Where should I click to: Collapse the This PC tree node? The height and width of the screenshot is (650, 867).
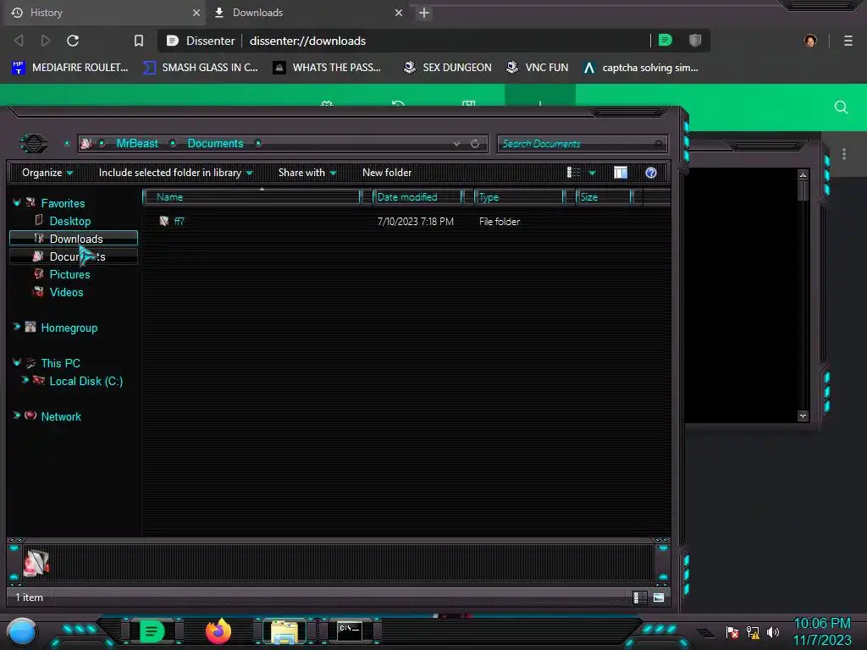point(17,362)
